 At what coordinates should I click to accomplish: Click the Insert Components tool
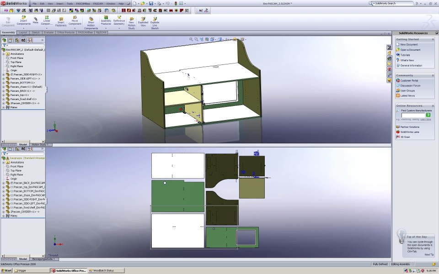[x=23, y=21]
